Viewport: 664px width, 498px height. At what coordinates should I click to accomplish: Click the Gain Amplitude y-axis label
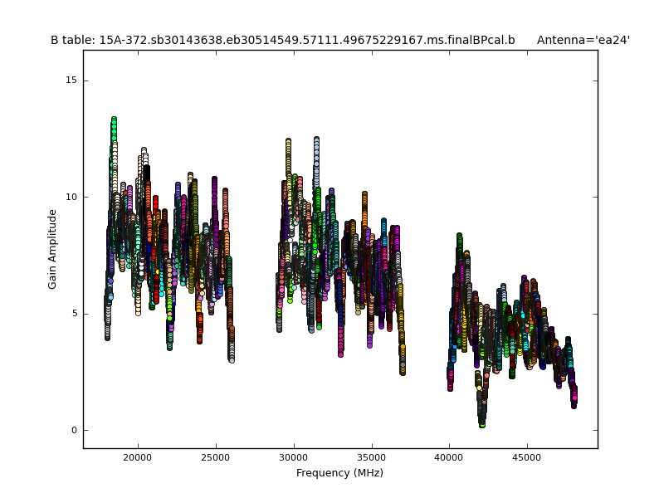click(52, 249)
